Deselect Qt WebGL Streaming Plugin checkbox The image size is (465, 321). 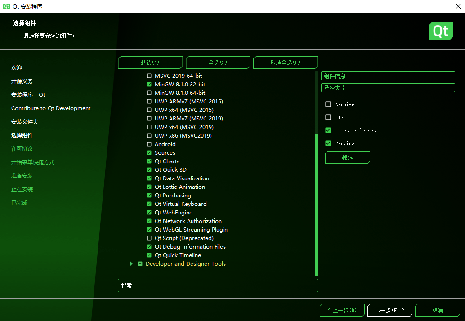click(149, 230)
